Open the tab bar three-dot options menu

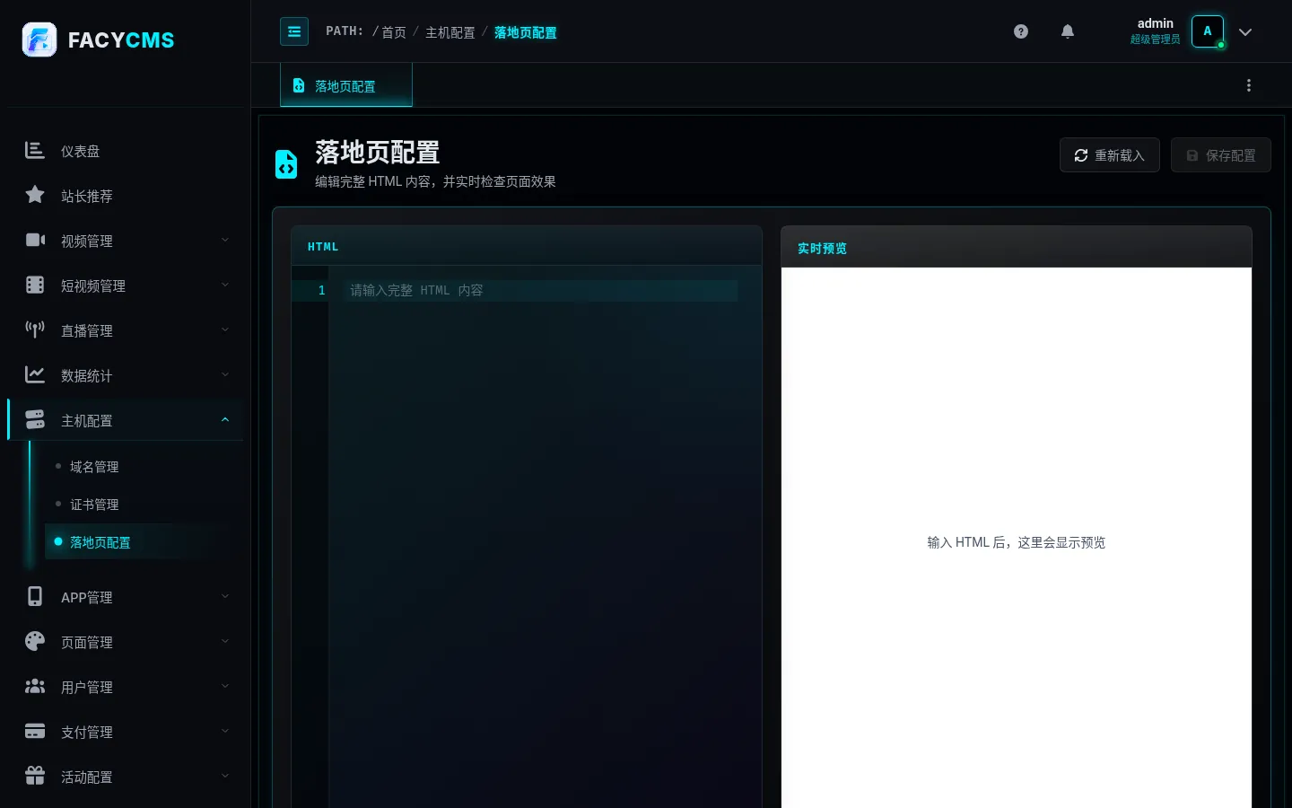1249,85
